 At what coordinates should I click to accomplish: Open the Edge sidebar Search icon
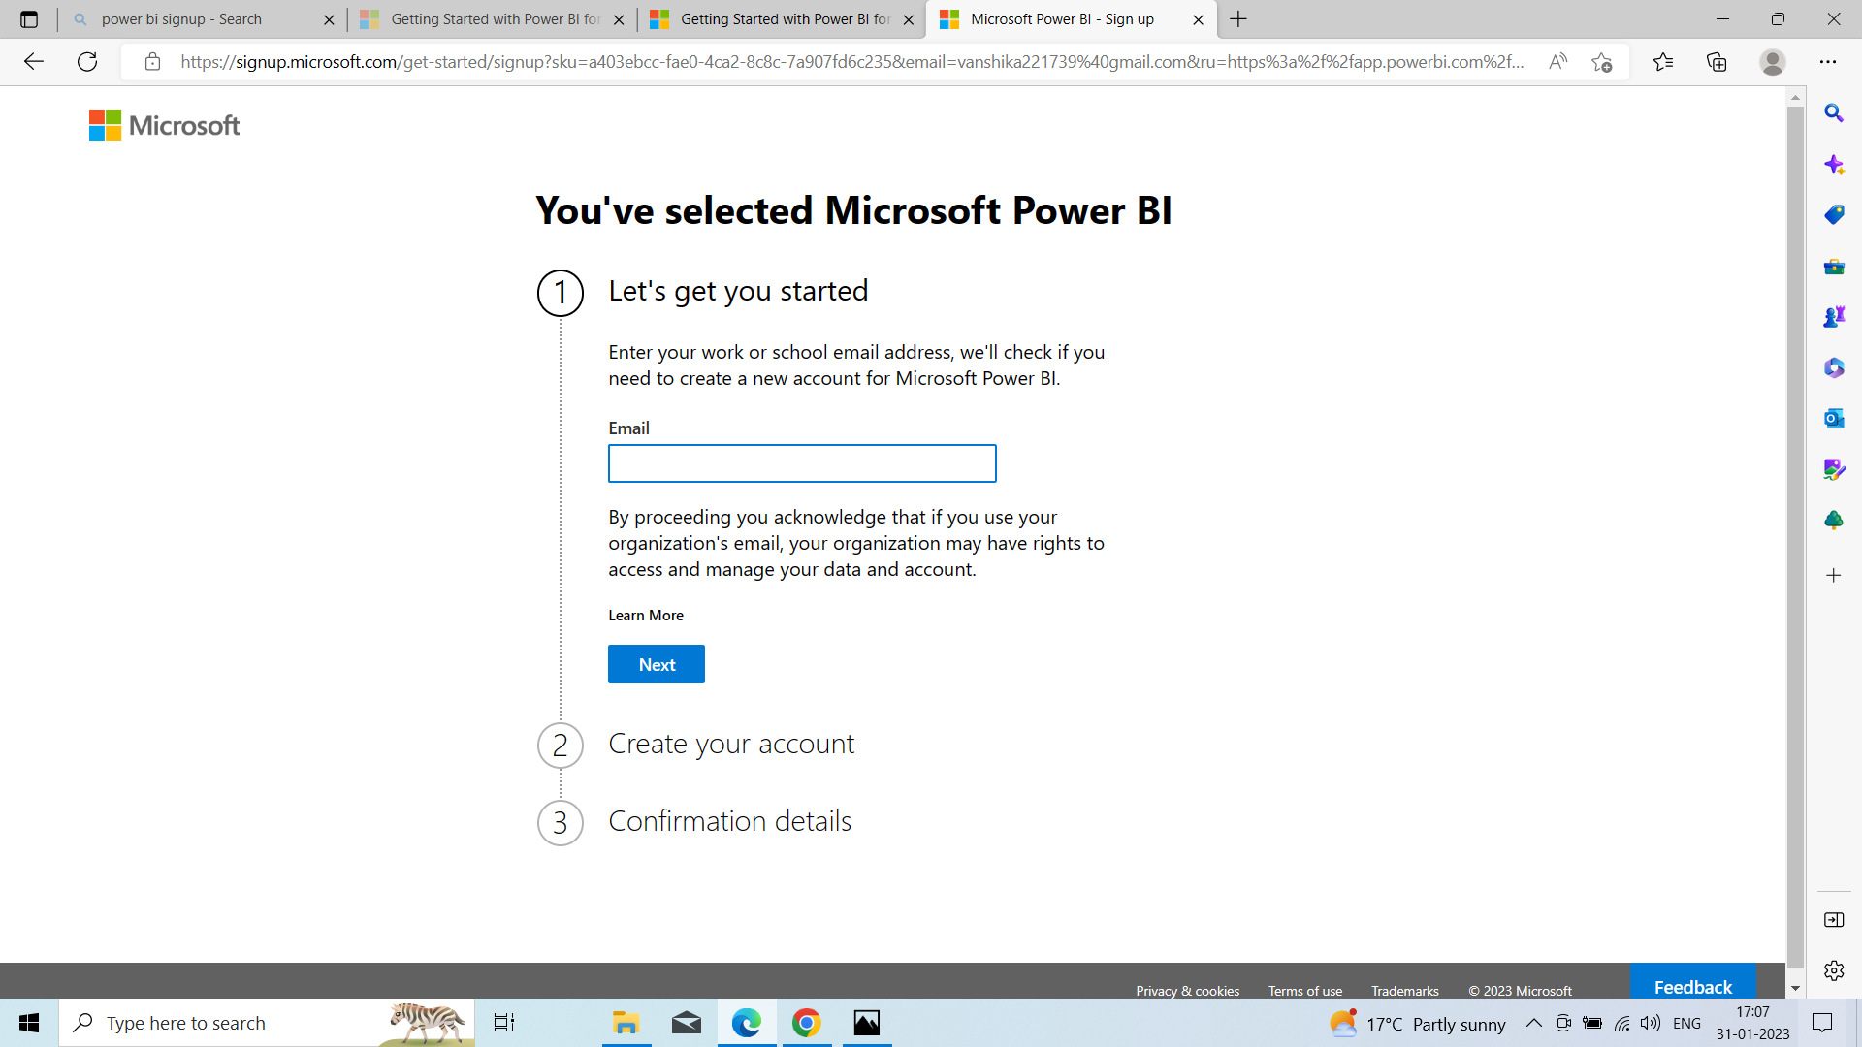pyautogui.click(x=1833, y=113)
